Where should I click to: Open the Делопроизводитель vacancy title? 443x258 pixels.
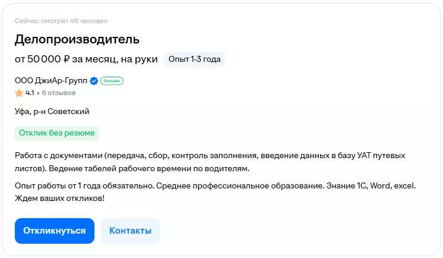(77, 40)
